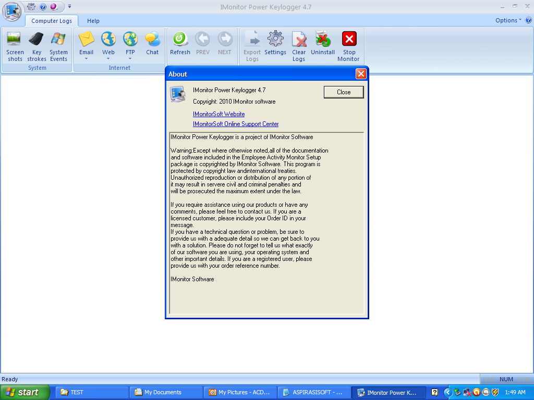The height and width of the screenshot is (400, 534).
Task: Click the orange round tray icon
Action: point(477,392)
